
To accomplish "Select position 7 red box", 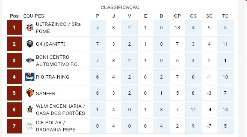I will 14,126.
